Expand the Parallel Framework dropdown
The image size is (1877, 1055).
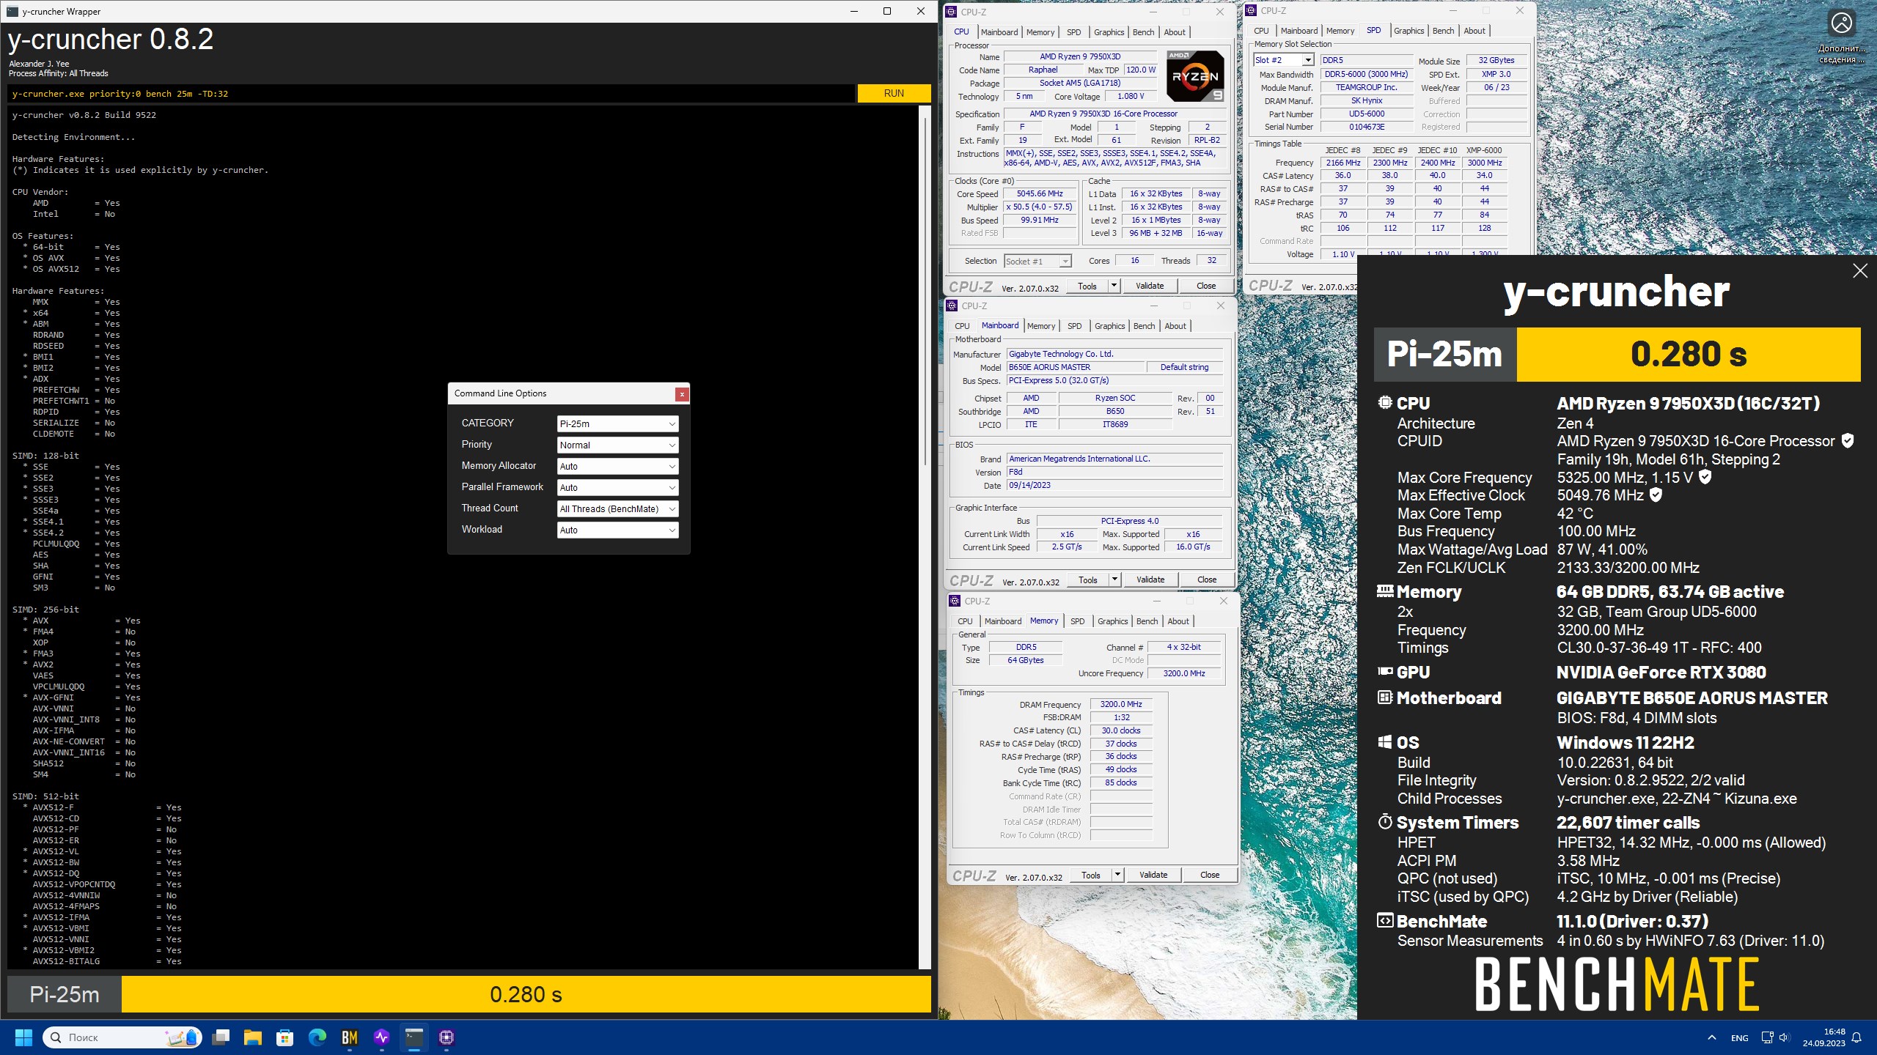pos(617,487)
